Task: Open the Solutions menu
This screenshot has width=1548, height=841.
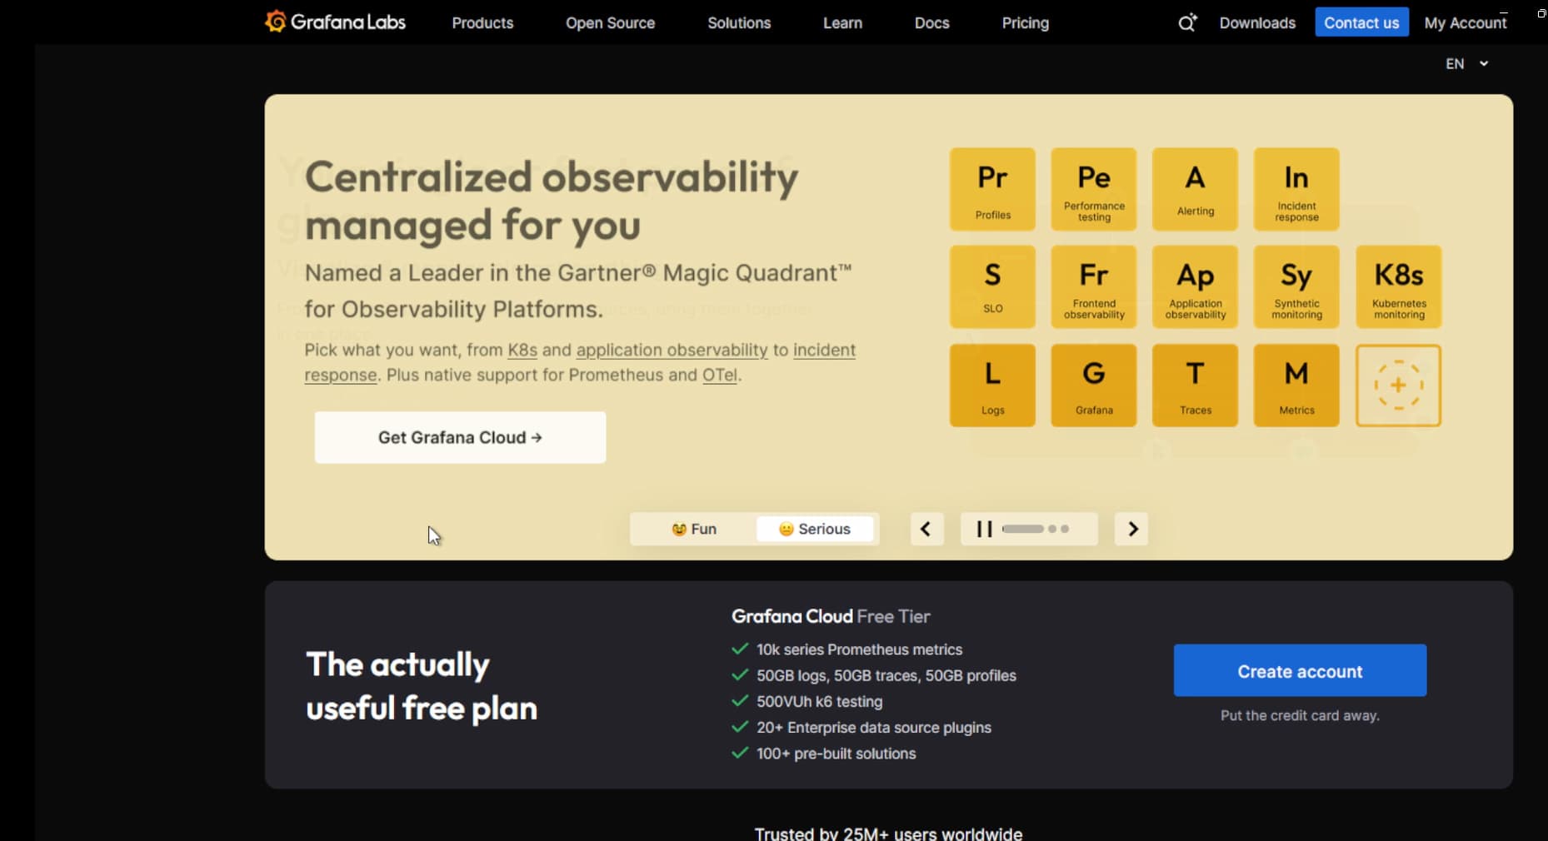Action: [739, 22]
